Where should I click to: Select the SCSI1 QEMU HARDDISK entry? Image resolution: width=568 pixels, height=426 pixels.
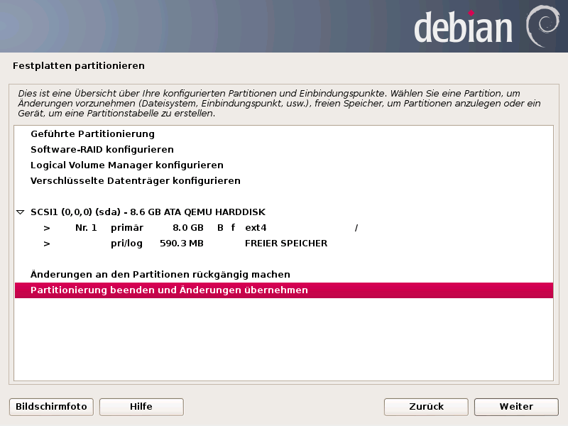pyautogui.click(x=148, y=212)
